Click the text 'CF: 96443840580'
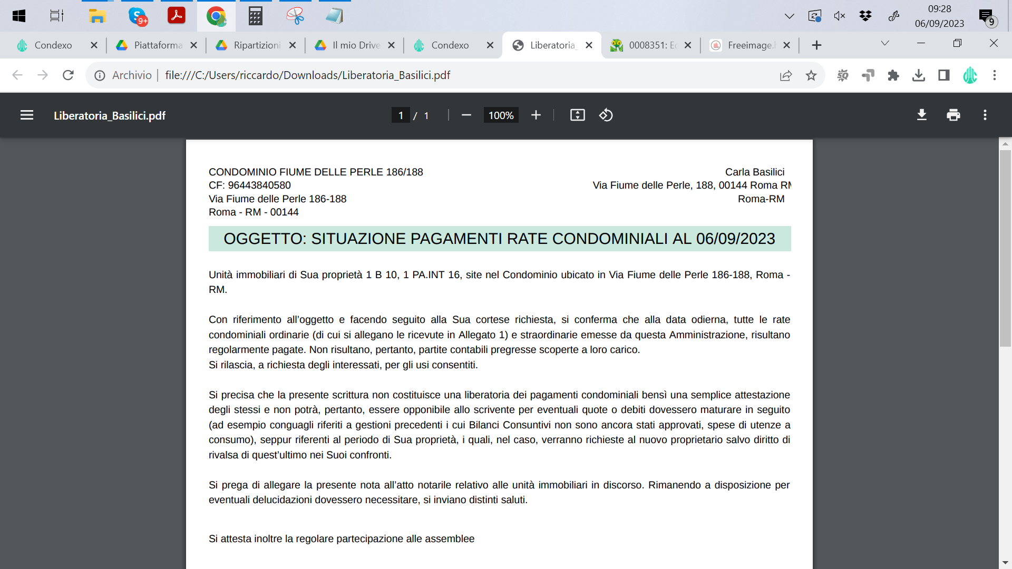Viewport: 1012px width, 569px height. (x=250, y=185)
